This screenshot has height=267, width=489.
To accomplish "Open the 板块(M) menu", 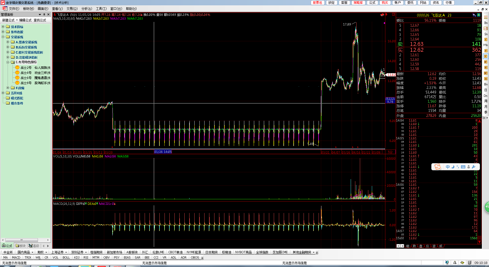I will tap(29, 9).
